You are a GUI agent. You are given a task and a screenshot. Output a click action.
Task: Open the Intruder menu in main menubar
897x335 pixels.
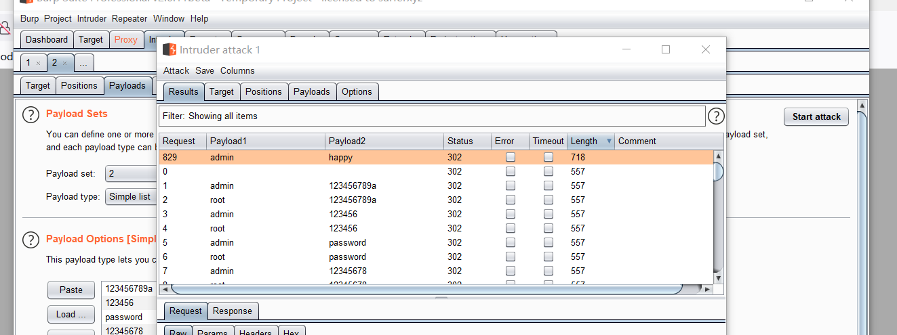[92, 18]
